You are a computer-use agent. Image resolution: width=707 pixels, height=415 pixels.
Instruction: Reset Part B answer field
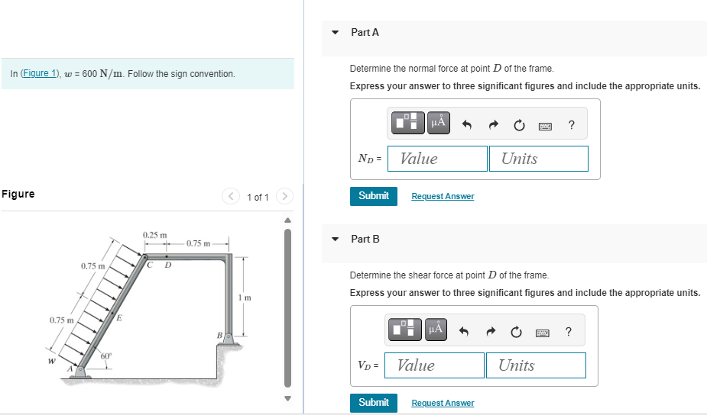coord(516,332)
